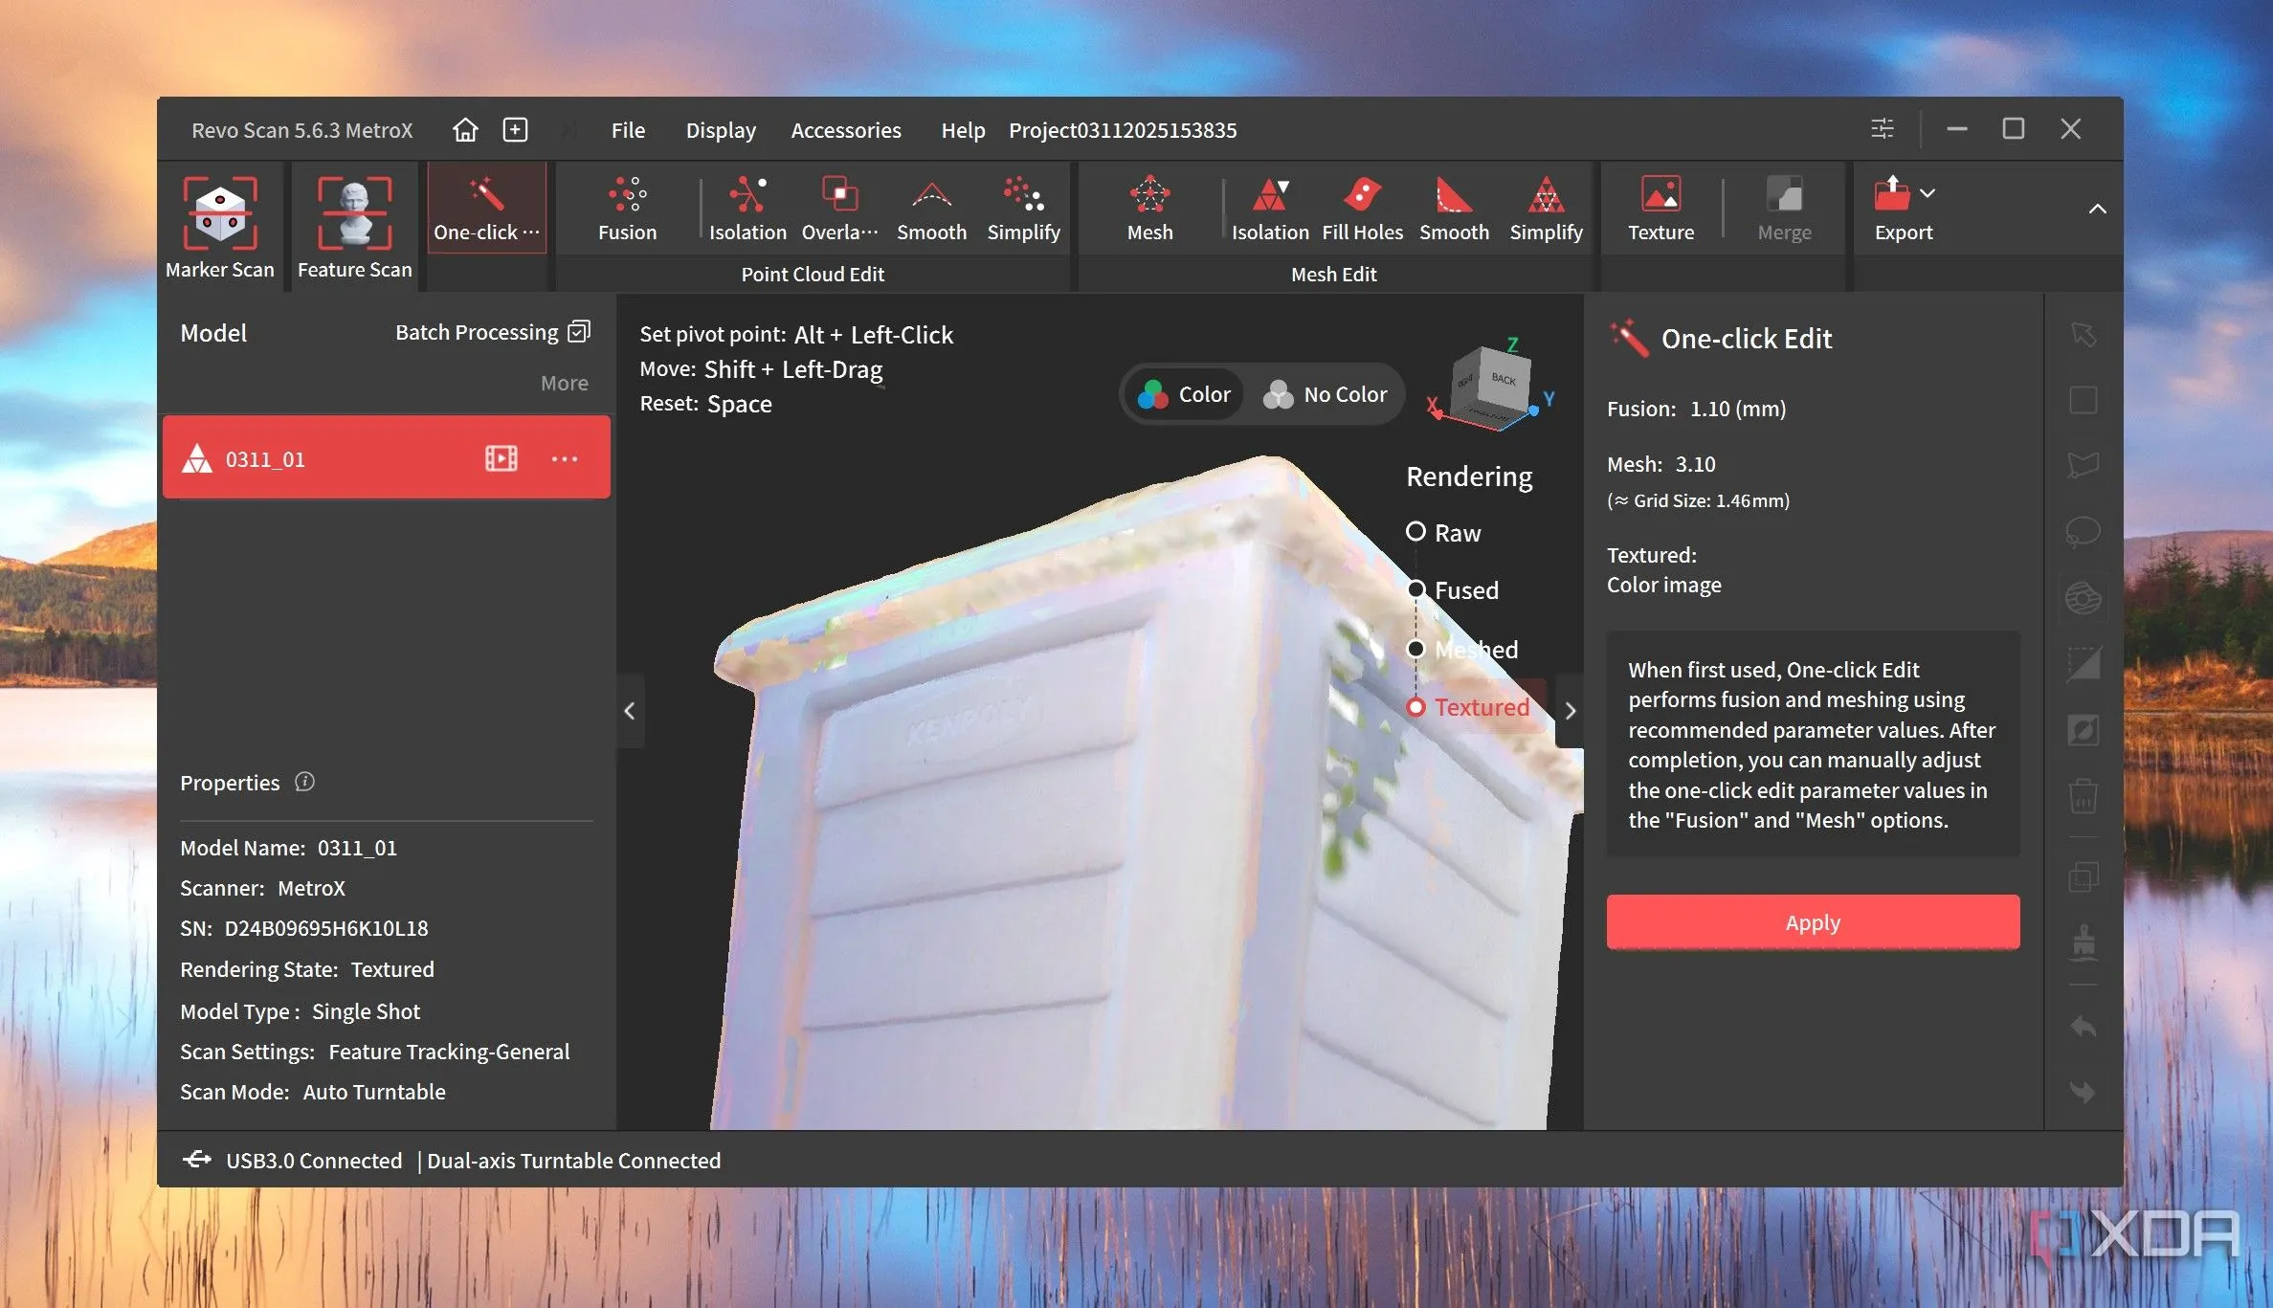Generate the Mesh
The width and height of the screenshot is (2273, 1308).
click(1149, 209)
